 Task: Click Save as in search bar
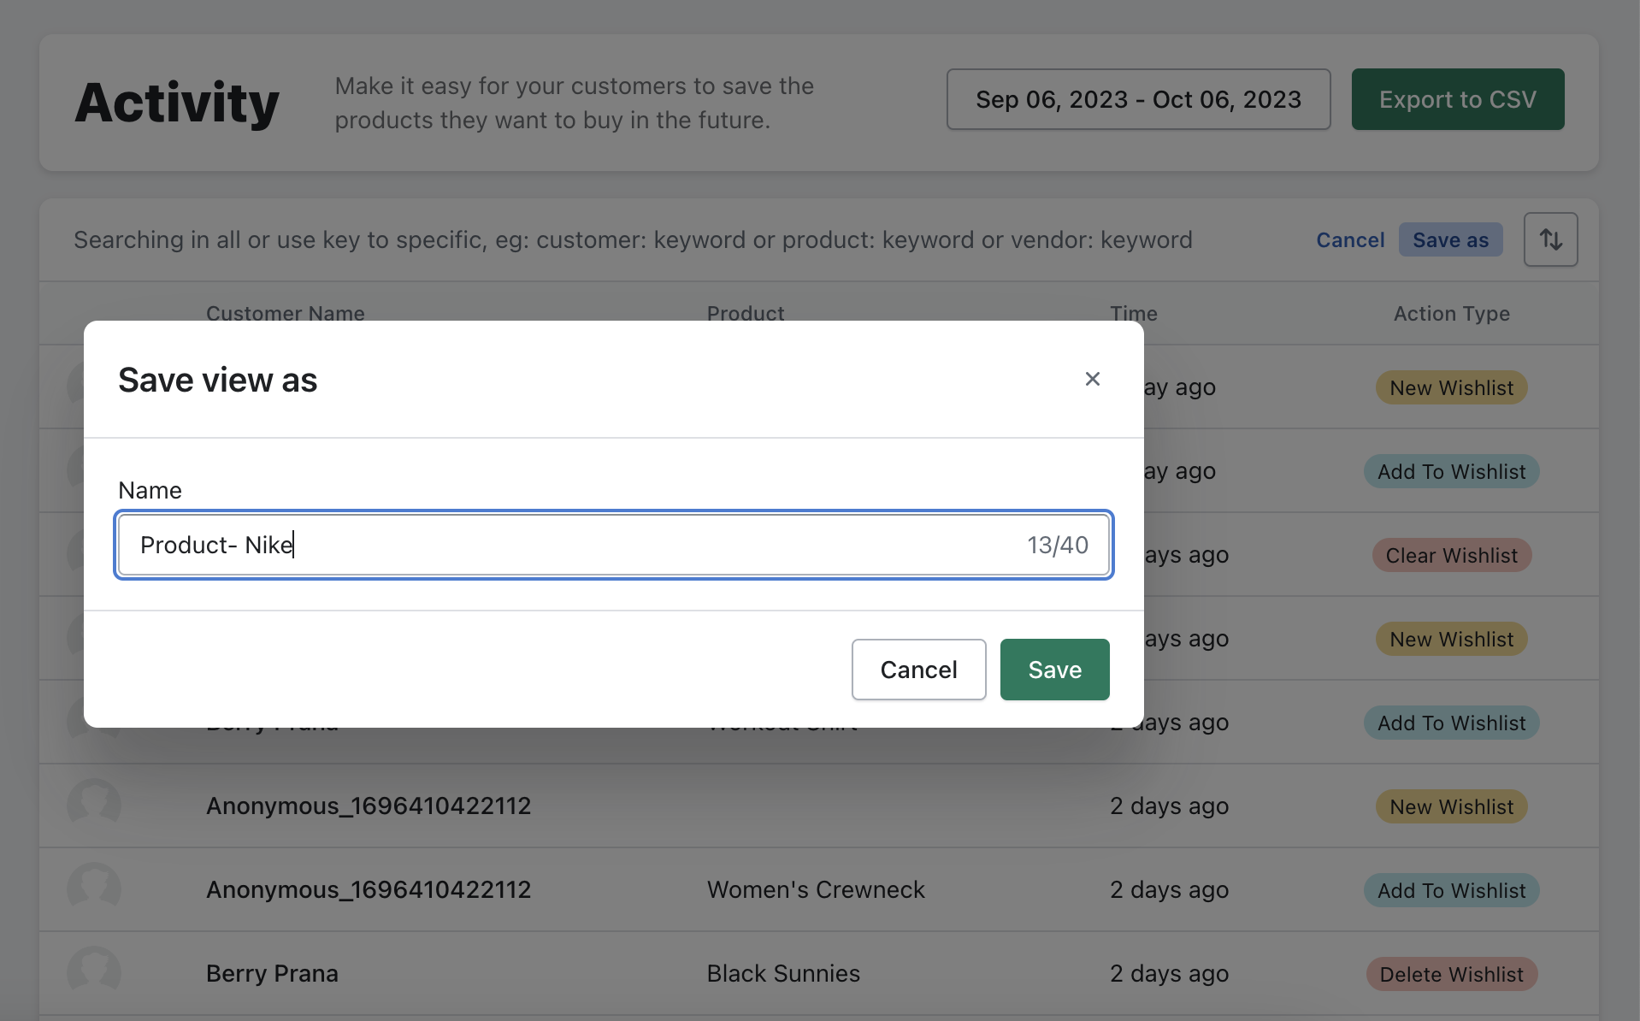(x=1449, y=240)
